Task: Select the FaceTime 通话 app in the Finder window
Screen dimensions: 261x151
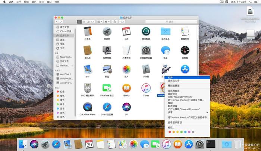Action: tap(107, 88)
